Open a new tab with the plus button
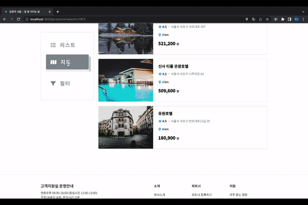The width and height of the screenshot is (308, 205). (57, 12)
